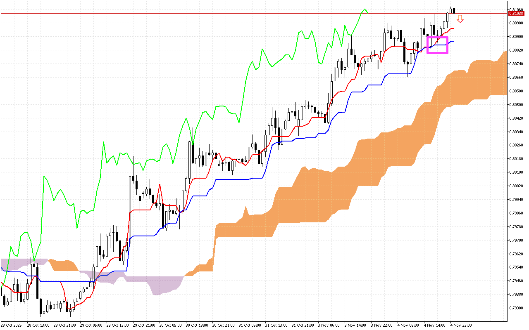Click the red 0.81038 current price tag
The width and height of the screenshot is (529, 330).
tap(516, 14)
